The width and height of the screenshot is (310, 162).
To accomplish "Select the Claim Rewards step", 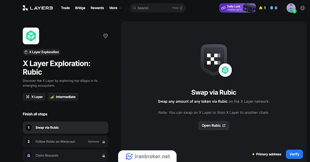I will point(65,155).
